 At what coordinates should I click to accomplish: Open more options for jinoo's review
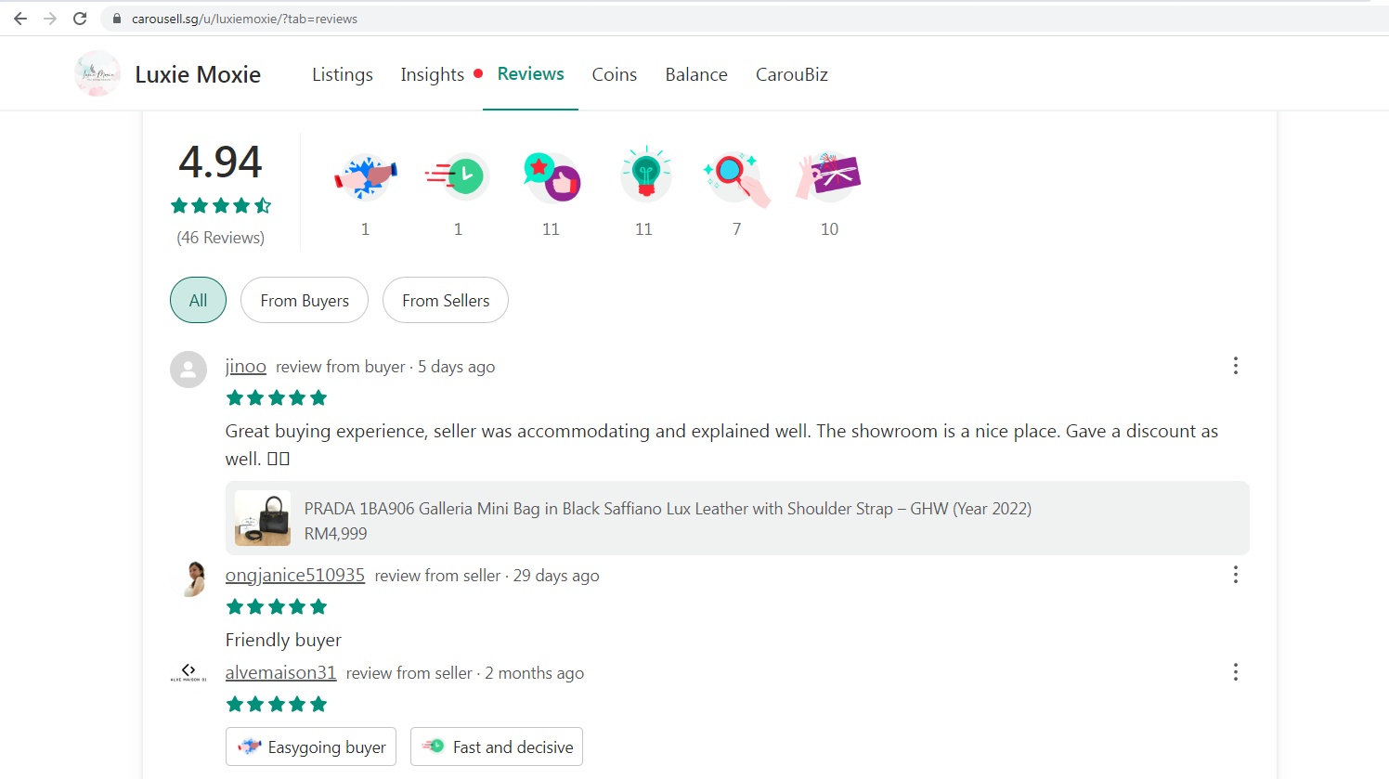pyautogui.click(x=1236, y=366)
